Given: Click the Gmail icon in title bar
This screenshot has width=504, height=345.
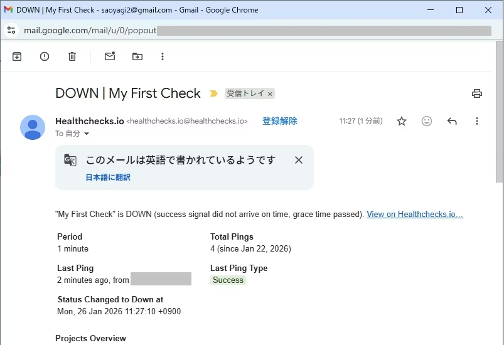Looking at the screenshot, I should point(8,9).
